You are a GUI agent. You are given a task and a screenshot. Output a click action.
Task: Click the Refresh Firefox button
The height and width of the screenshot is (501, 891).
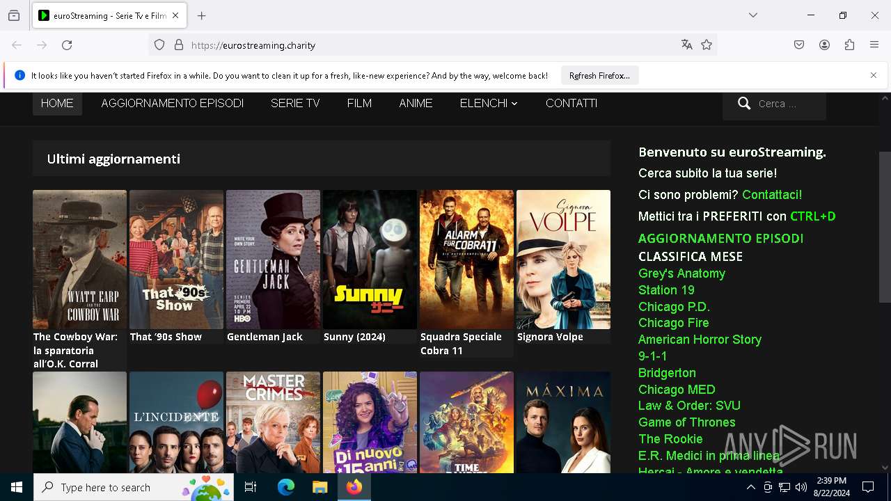tap(599, 76)
